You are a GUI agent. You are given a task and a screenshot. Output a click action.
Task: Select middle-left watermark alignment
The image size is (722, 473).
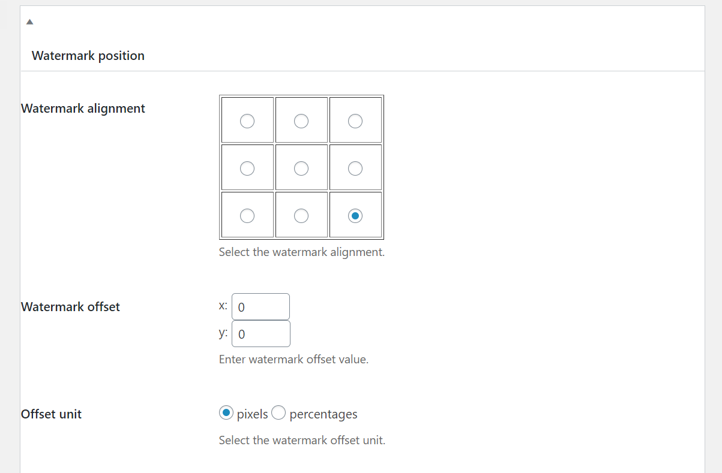(247, 168)
